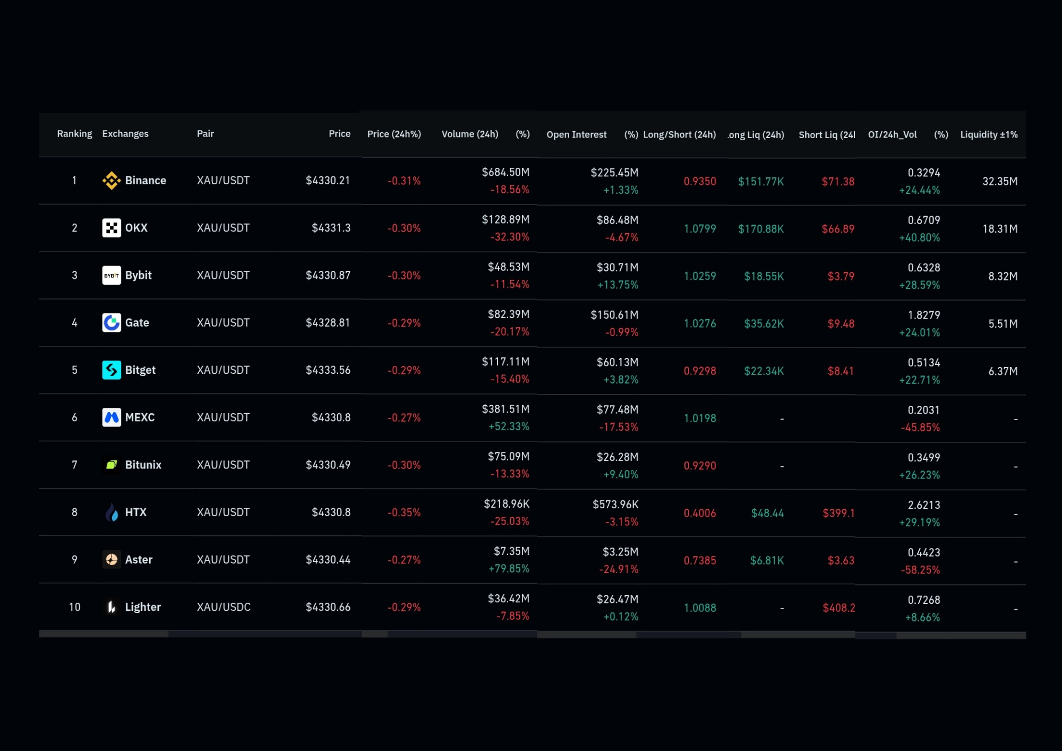Sort by Long Liq (24h) column header
Screen dimensions: 1062x751
pos(756,135)
